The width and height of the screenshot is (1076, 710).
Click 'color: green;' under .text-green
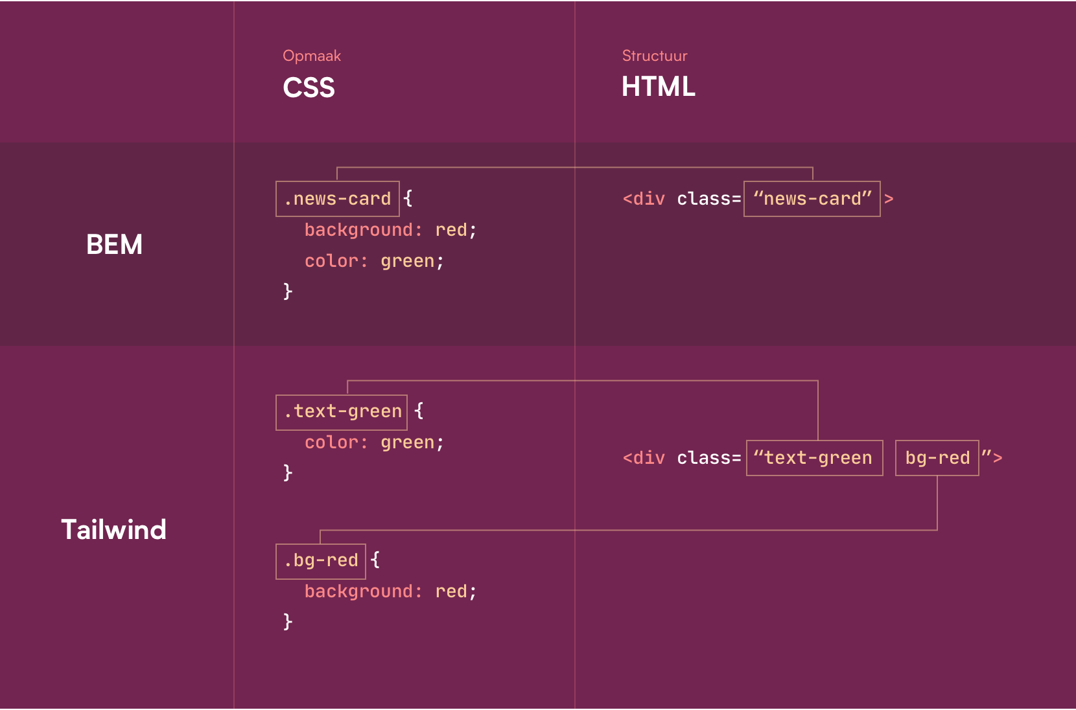tap(375, 442)
